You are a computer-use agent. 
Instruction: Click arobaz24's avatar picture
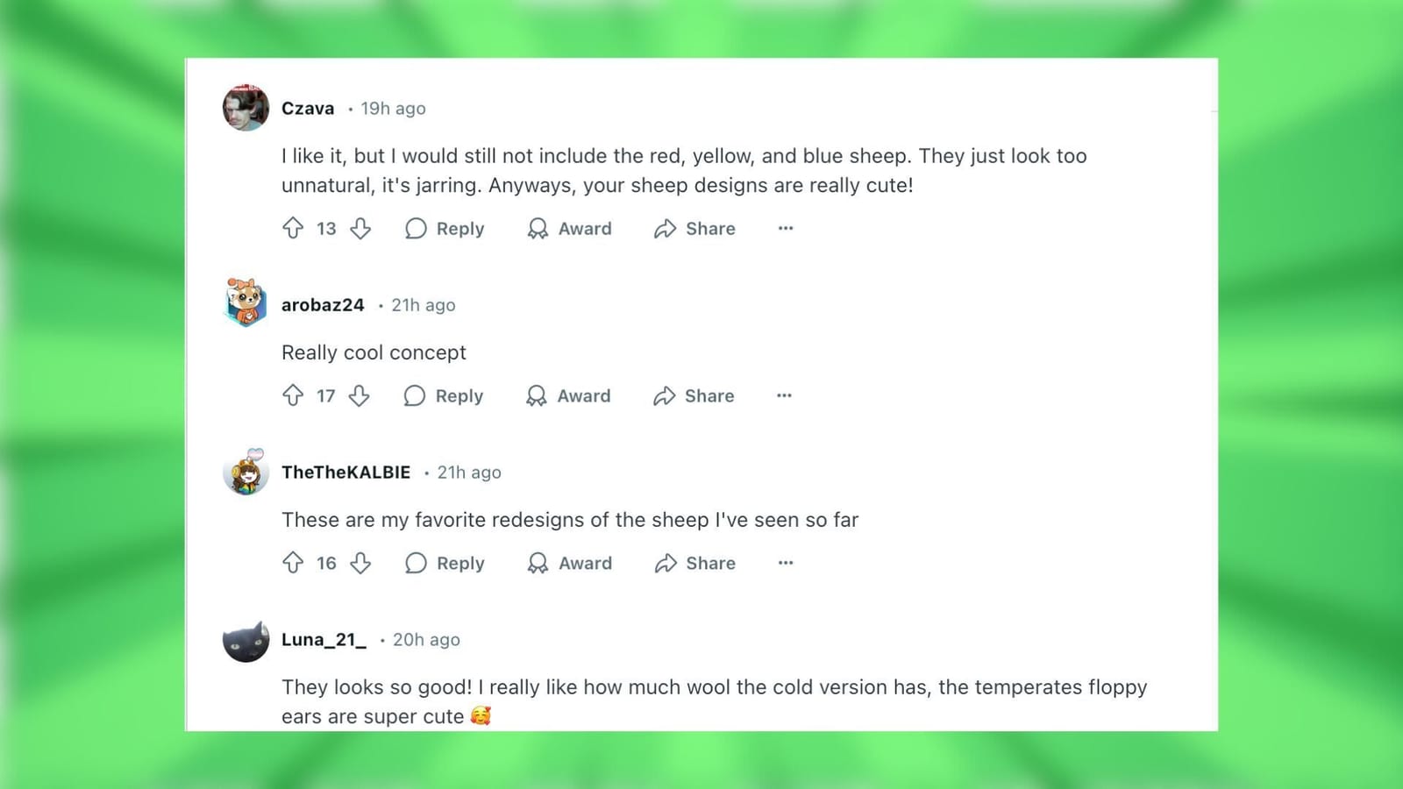pos(246,302)
